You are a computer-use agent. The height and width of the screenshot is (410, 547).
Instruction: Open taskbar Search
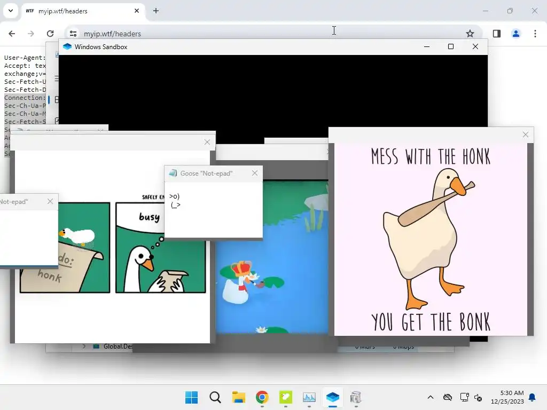pos(215,397)
